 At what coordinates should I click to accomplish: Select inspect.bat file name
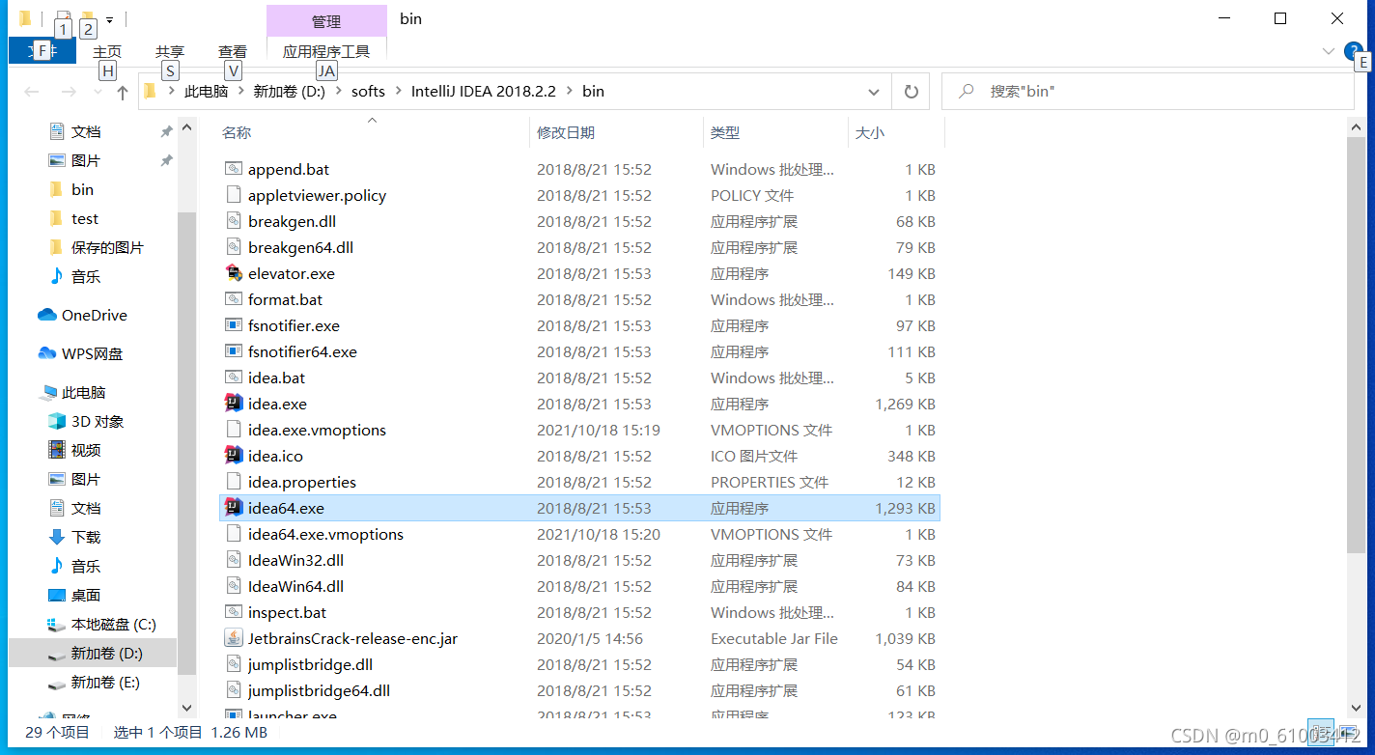[287, 612]
